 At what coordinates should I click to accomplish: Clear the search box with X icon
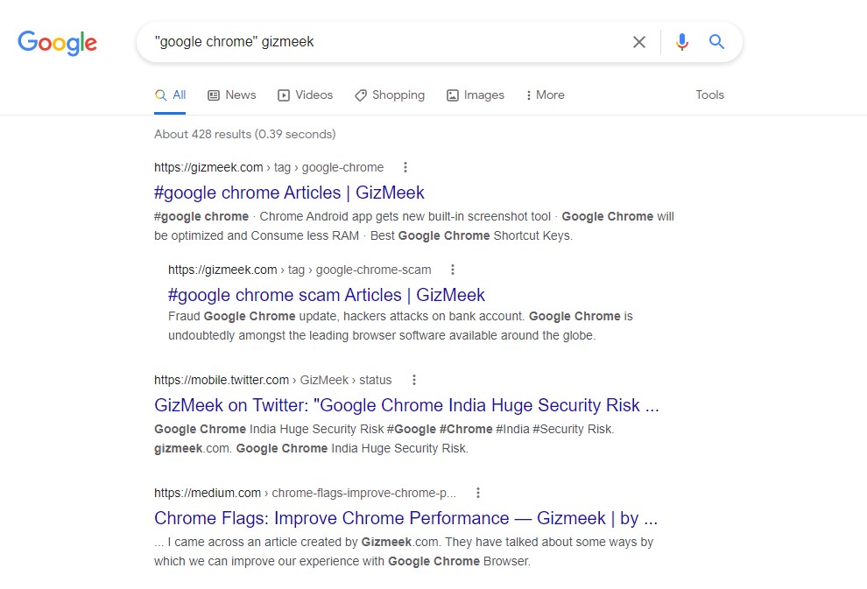[639, 42]
